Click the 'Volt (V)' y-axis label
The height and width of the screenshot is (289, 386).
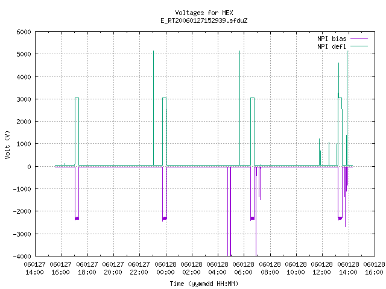pos(7,144)
